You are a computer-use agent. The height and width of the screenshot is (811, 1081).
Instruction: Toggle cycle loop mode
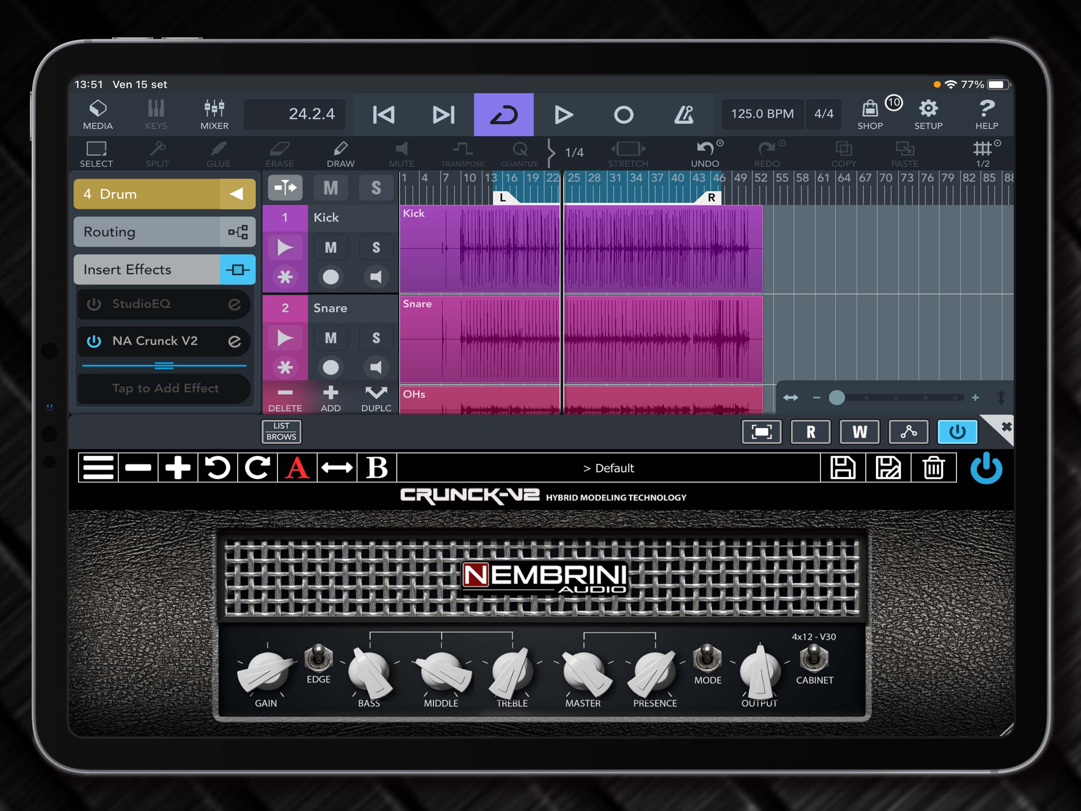tap(503, 115)
